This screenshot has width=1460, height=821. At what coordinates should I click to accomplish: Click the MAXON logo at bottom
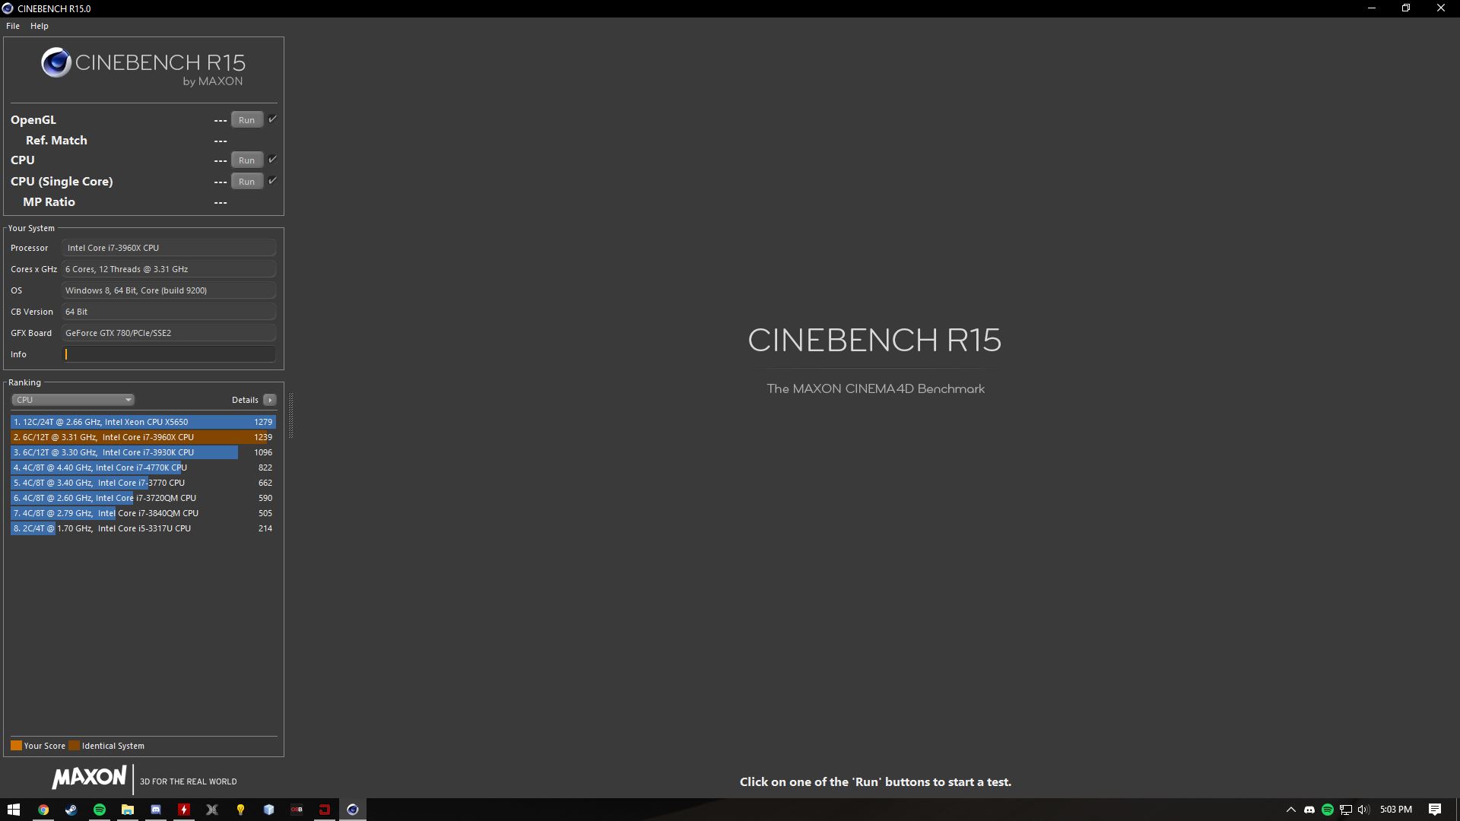89,777
